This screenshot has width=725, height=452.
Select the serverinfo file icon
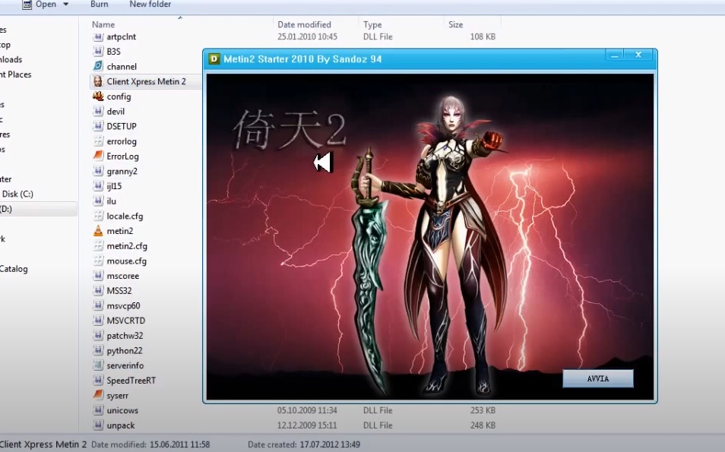[98, 365]
